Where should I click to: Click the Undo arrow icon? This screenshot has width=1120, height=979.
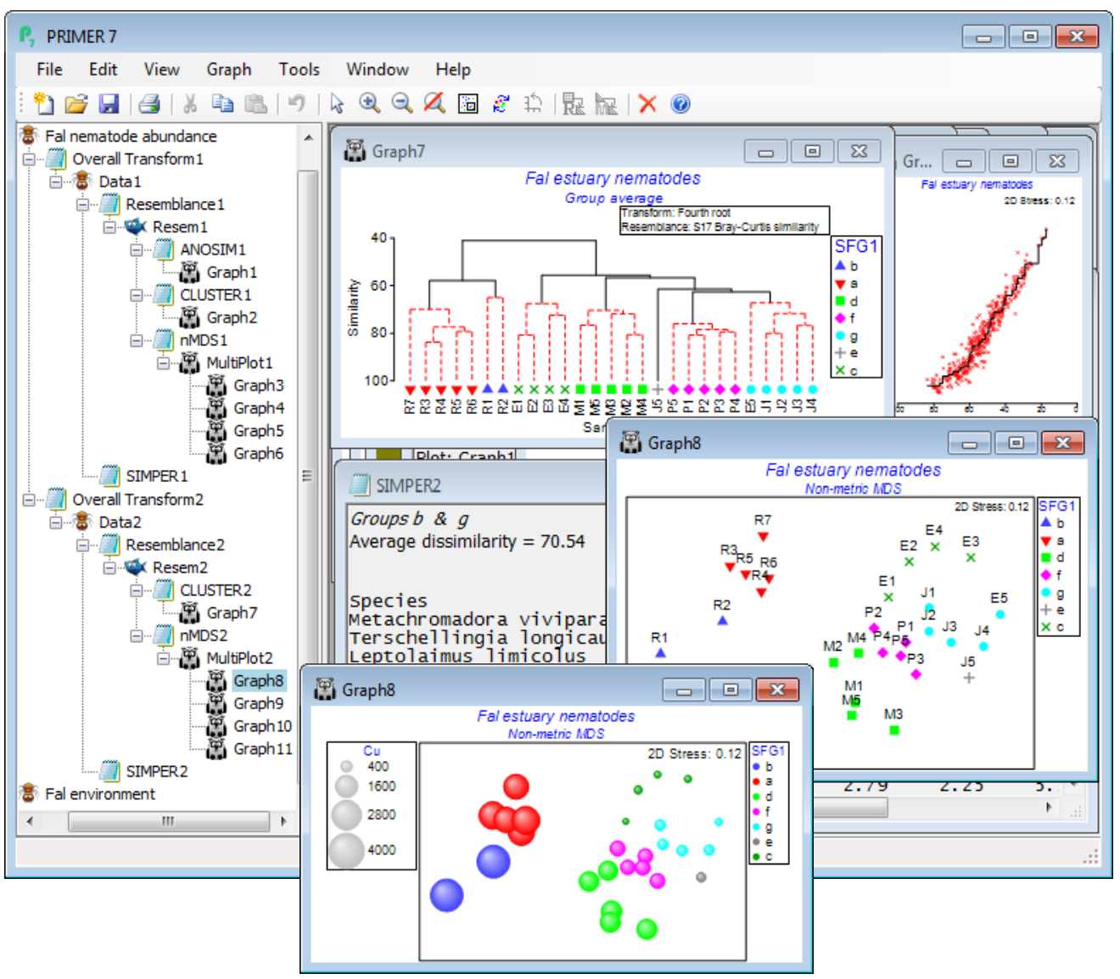coord(296,103)
